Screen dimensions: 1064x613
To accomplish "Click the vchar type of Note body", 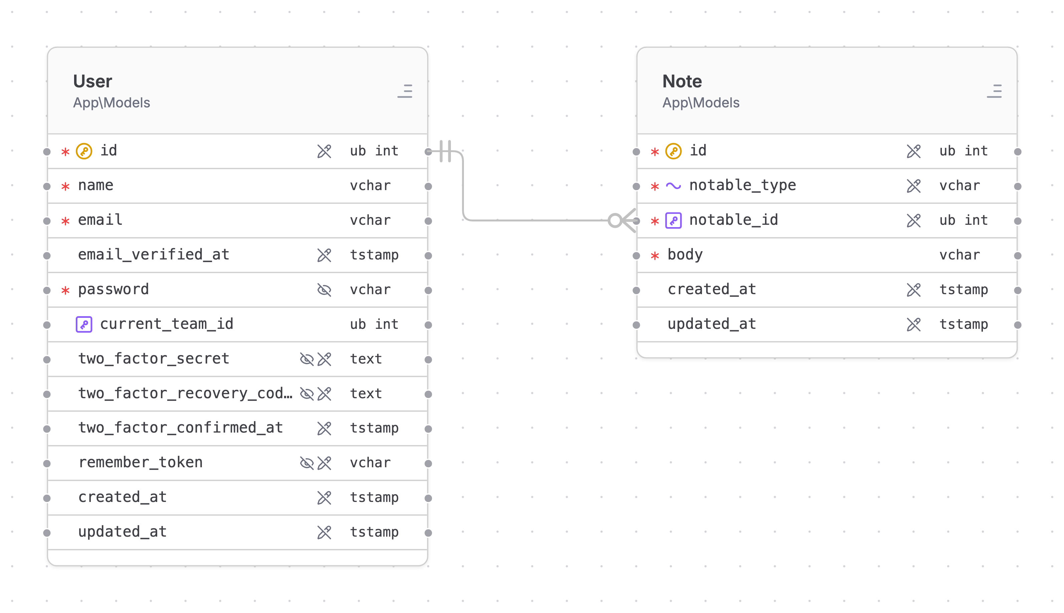I will pyautogui.click(x=959, y=255).
